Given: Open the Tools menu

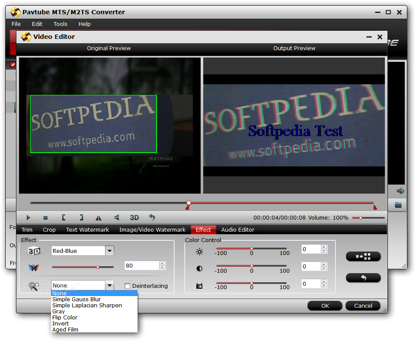Looking at the screenshot, I should pyautogui.click(x=60, y=24).
